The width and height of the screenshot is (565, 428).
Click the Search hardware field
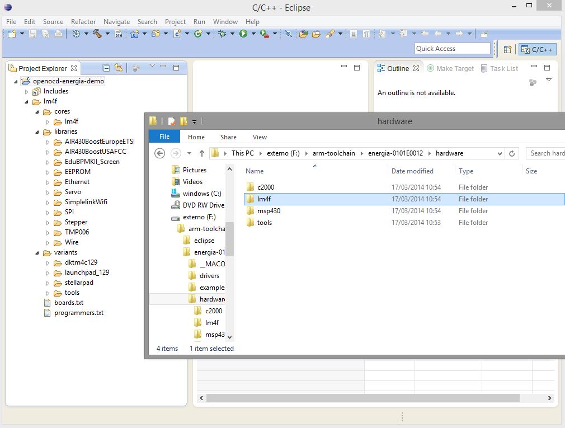pos(545,153)
